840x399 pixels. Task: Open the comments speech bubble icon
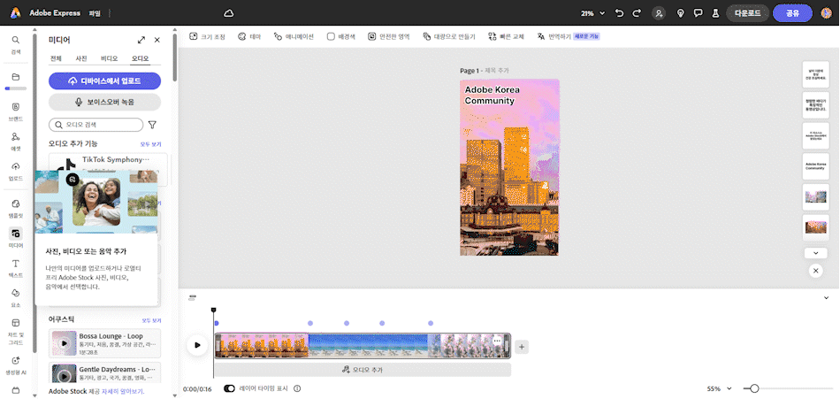point(698,13)
